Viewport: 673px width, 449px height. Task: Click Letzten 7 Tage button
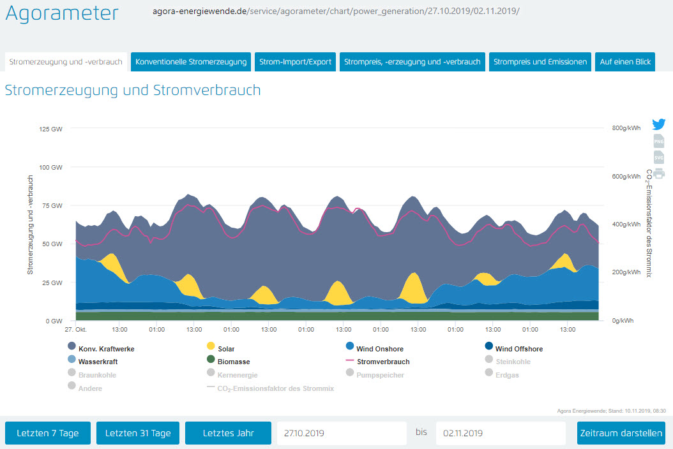(48, 433)
